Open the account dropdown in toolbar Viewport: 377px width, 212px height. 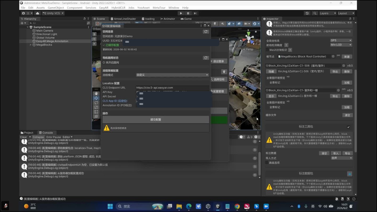click(x=27, y=13)
